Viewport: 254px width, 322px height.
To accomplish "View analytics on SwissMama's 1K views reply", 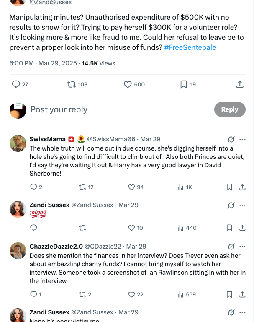I will pyautogui.click(x=181, y=187).
